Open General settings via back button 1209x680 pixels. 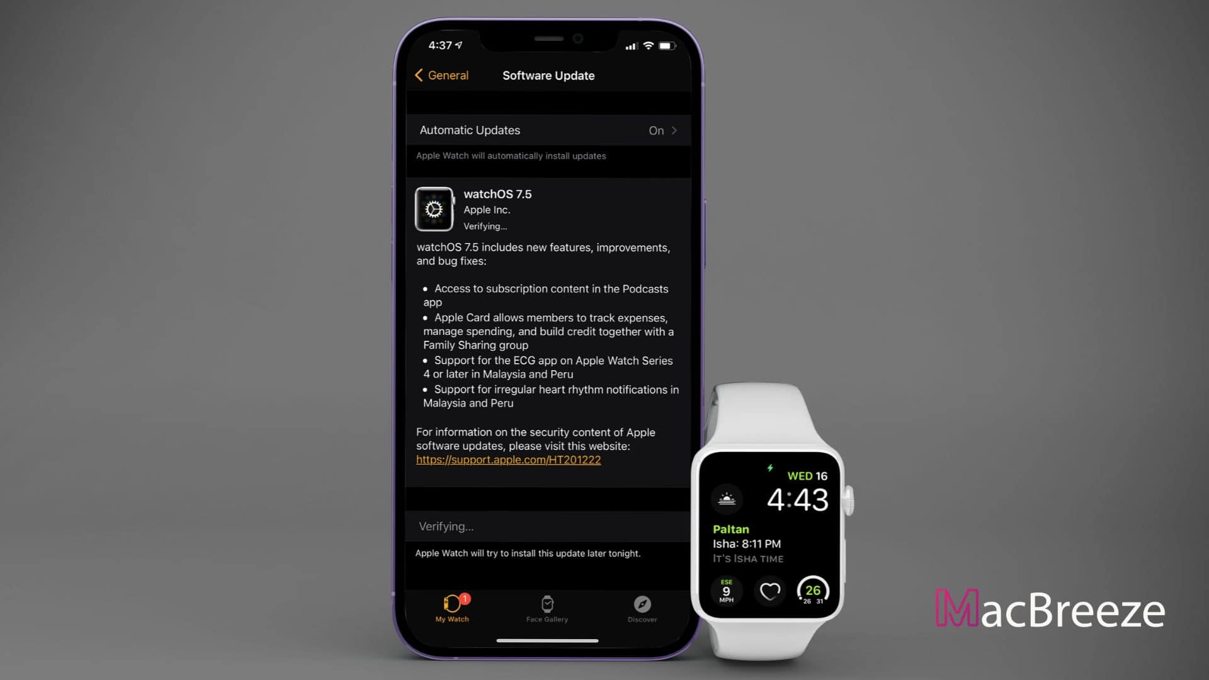pos(440,76)
